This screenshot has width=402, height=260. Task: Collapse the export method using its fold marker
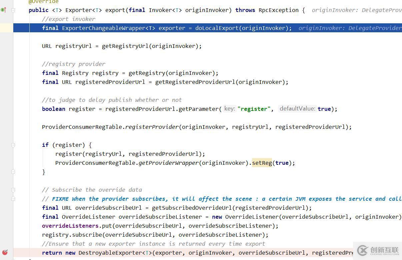tap(13, 10)
